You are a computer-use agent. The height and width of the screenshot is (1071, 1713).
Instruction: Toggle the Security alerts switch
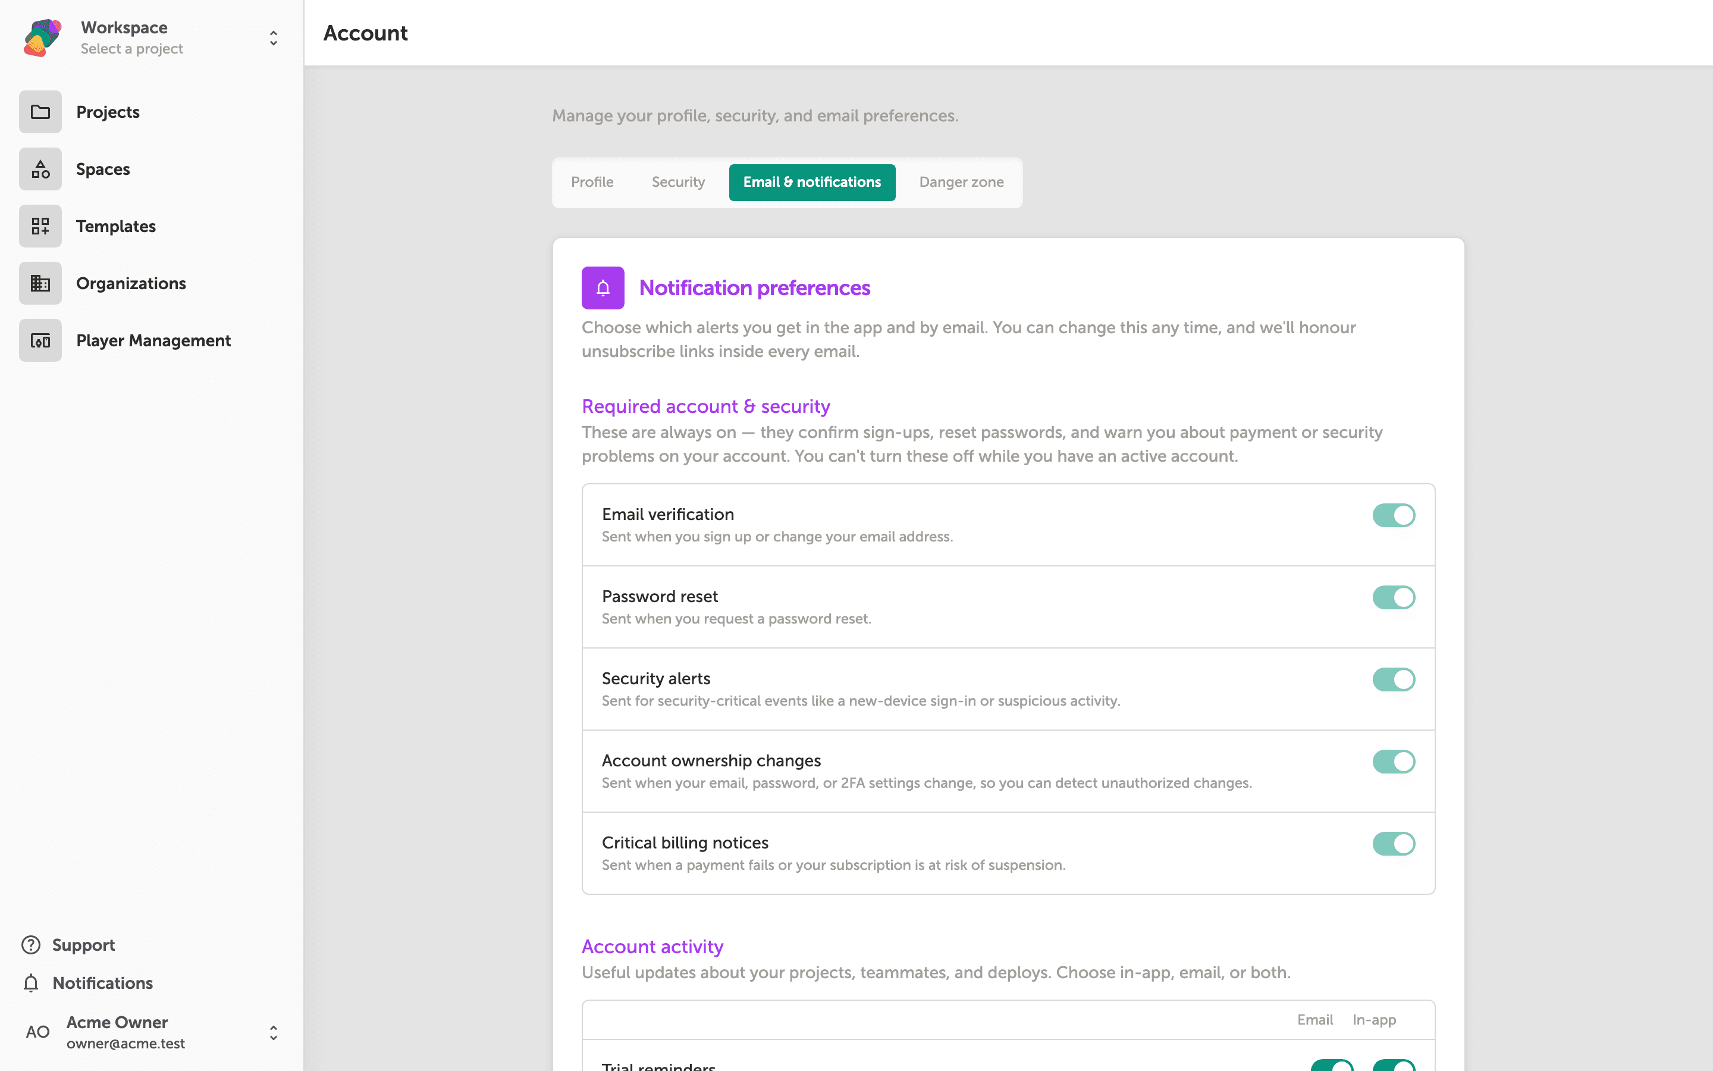point(1394,679)
